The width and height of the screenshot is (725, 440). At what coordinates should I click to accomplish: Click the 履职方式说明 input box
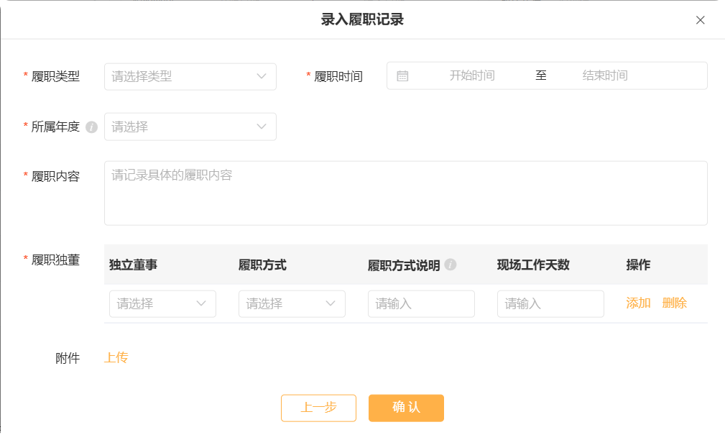421,303
